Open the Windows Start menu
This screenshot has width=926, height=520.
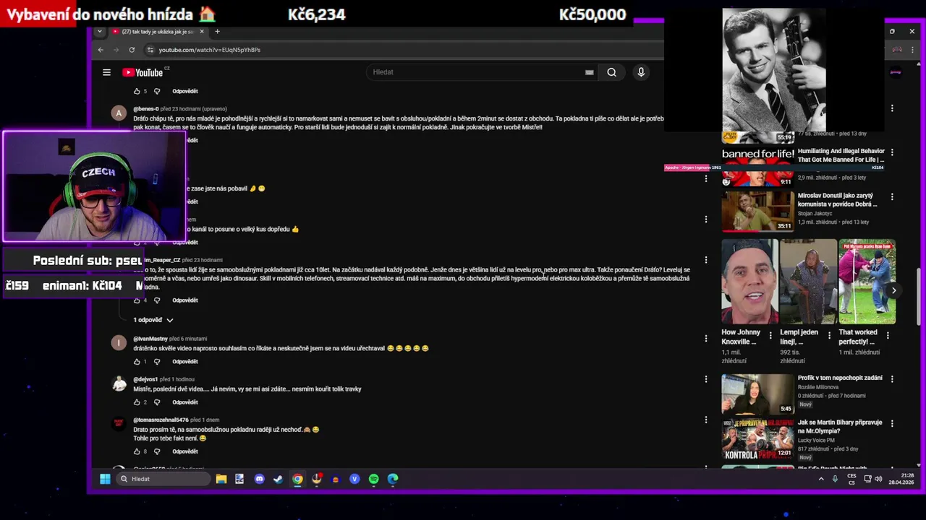pyautogui.click(x=105, y=479)
